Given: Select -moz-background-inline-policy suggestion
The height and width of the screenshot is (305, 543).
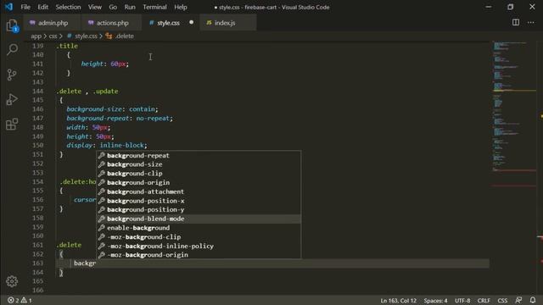Looking at the screenshot, I should (199, 246).
